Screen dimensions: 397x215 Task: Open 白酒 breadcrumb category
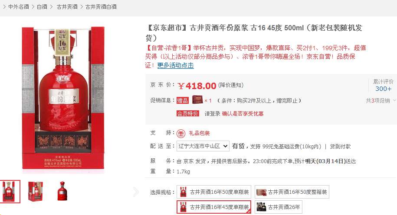click(42, 7)
